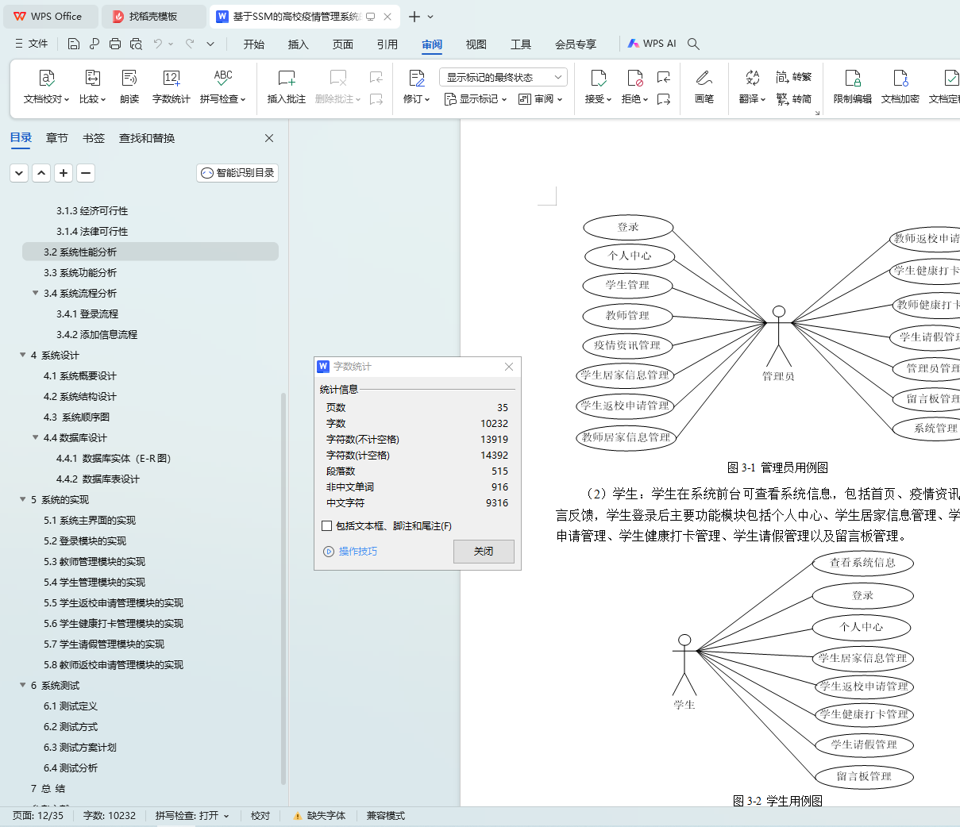
Task: Switch to the 书签 panel tab
Action: (94, 138)
